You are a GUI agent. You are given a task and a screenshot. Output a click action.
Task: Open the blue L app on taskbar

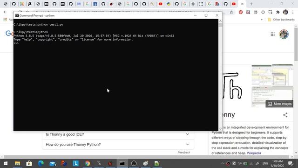click(75, 163)
